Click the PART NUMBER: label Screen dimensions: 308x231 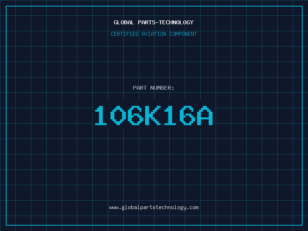click(x=154, y=88)
